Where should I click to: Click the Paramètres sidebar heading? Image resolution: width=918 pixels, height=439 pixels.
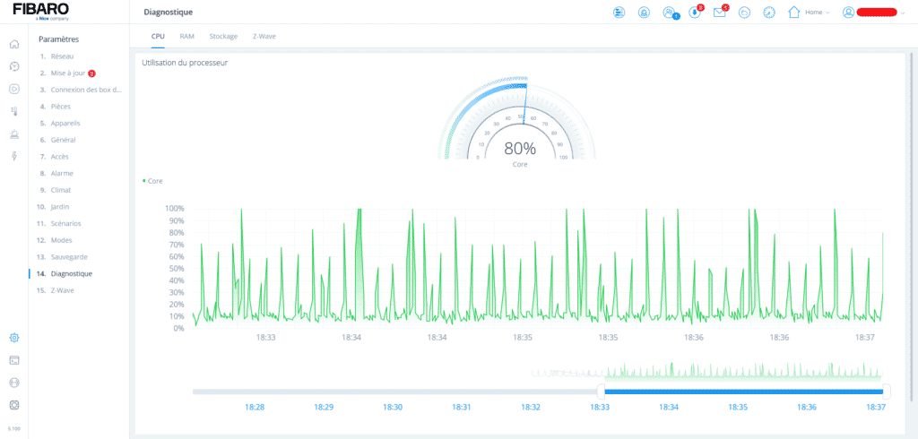pos(58,39)
